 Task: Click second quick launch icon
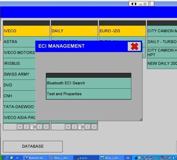(12, 158)
